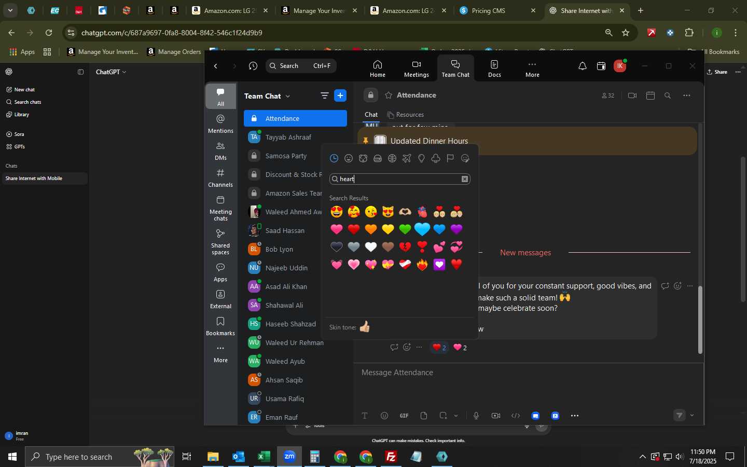The height and width of the screenshot is (467, 747).
Task: Open the Smileys emoji category
Action: coord(349,158)
